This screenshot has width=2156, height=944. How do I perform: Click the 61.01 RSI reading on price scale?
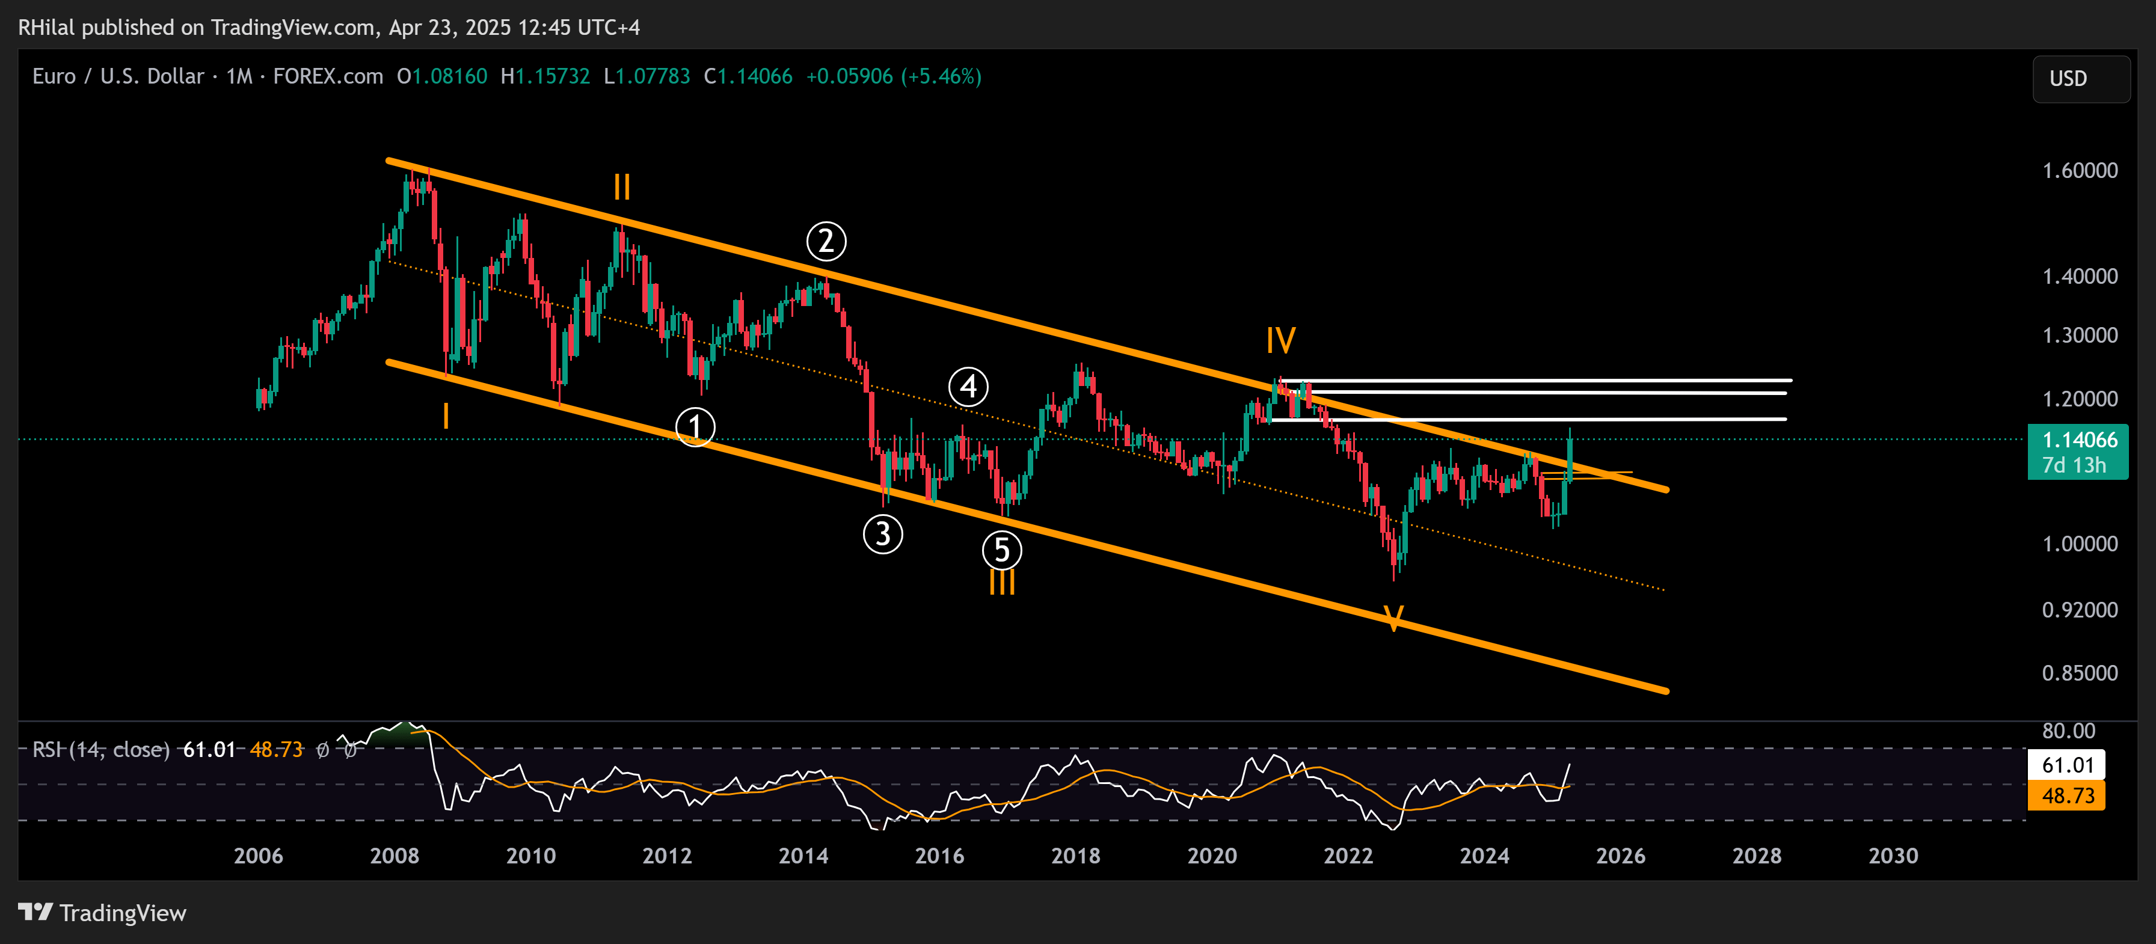pos(2066,766)
